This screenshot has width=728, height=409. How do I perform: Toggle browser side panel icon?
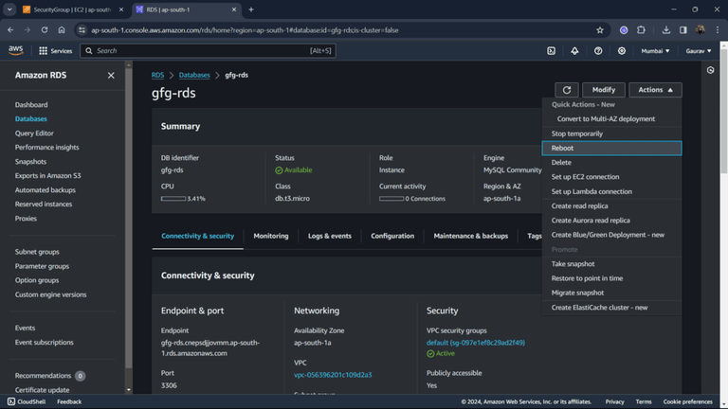682,30
